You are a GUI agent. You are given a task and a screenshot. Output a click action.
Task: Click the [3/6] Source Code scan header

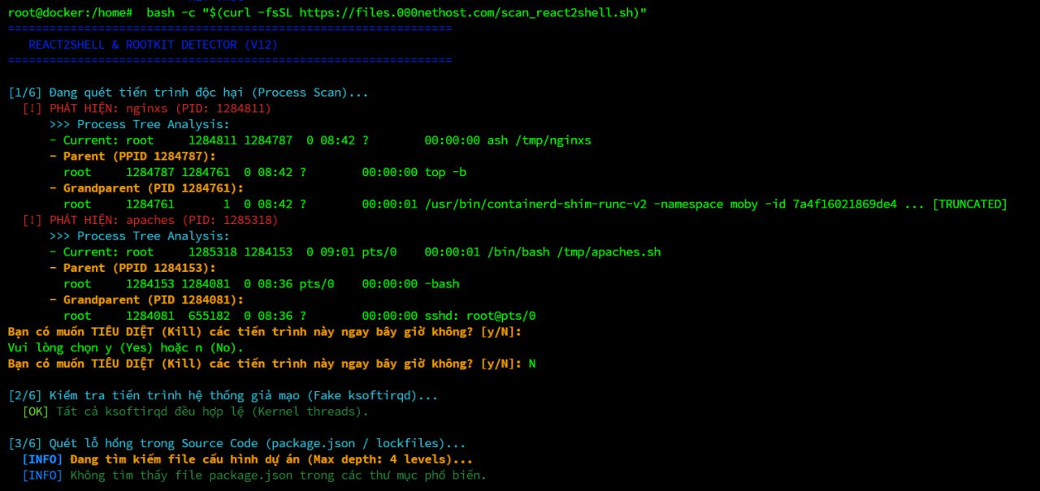(x=236, y=443)
